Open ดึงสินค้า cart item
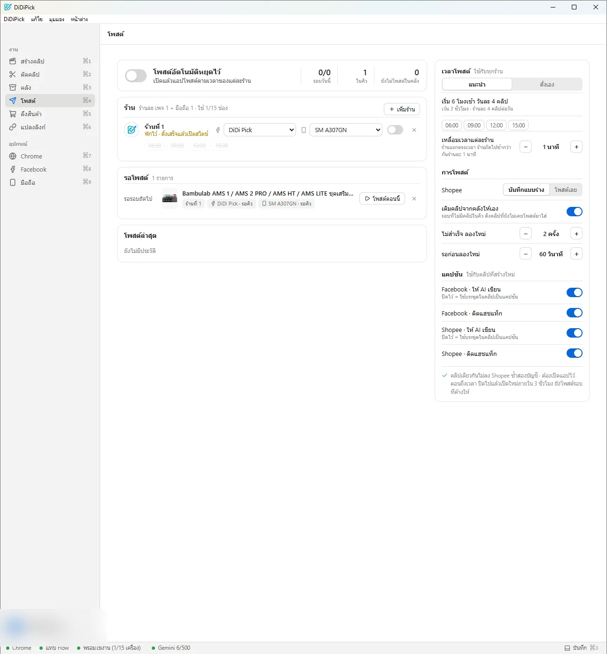Viewport: 607px width, 654px height. [50, 114]
